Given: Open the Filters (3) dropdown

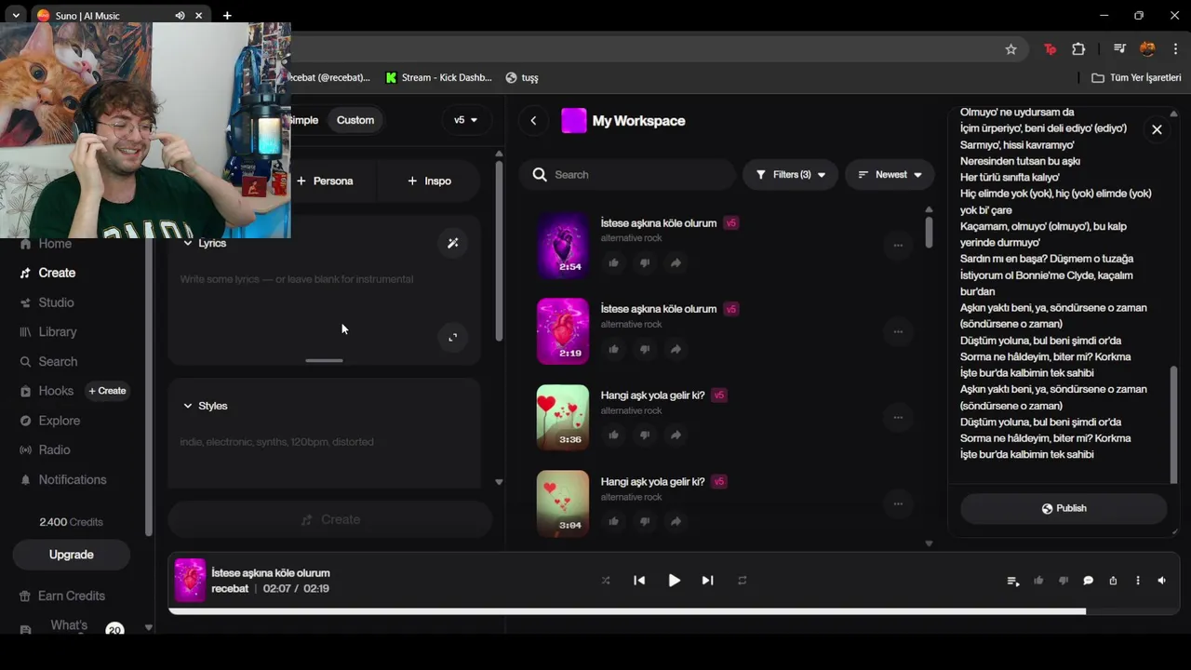Looking at the screenshot, I should tap(790, 175).
